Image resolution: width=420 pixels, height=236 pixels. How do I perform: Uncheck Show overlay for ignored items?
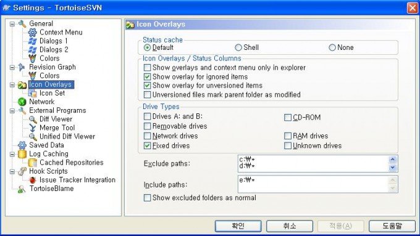[147, 76]
